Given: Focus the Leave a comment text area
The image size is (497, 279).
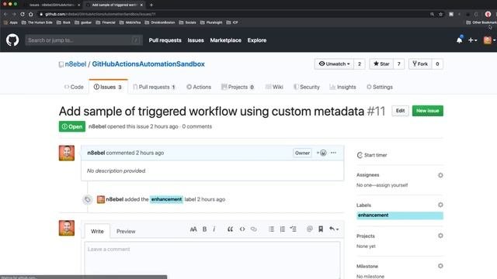Looking at the screenshot, I should coord(212,260).
